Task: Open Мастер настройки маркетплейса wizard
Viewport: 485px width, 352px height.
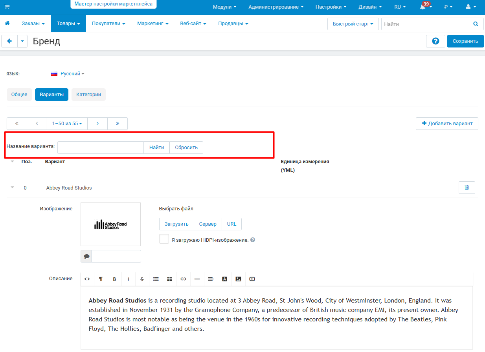Action: pyautogui.click(x=114, y=4)
